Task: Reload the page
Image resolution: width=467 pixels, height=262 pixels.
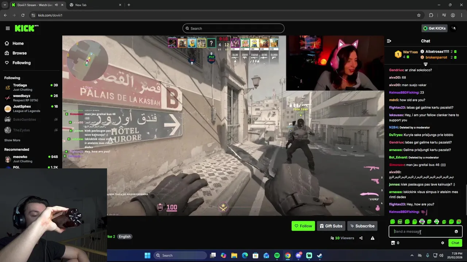Action: pyautogui.click(x=23, y=15)
